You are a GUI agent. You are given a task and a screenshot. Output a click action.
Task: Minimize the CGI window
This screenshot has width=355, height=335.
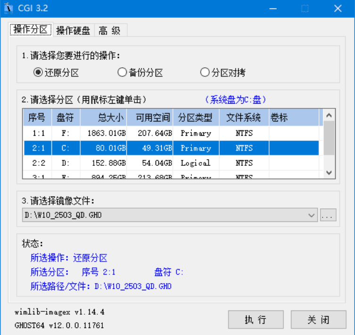[x=273, y=8]
